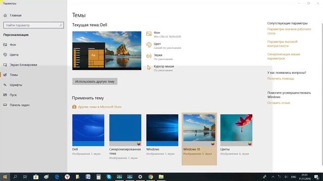Open File Explorer from taskbar
323x181 pixels.
[161, 176]
